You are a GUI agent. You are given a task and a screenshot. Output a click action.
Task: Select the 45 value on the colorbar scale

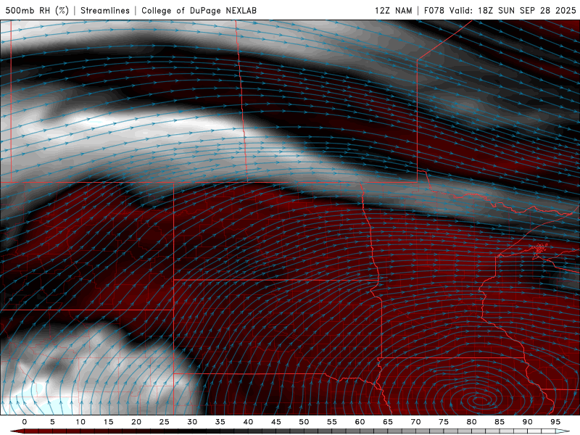(x=275, y=422)
